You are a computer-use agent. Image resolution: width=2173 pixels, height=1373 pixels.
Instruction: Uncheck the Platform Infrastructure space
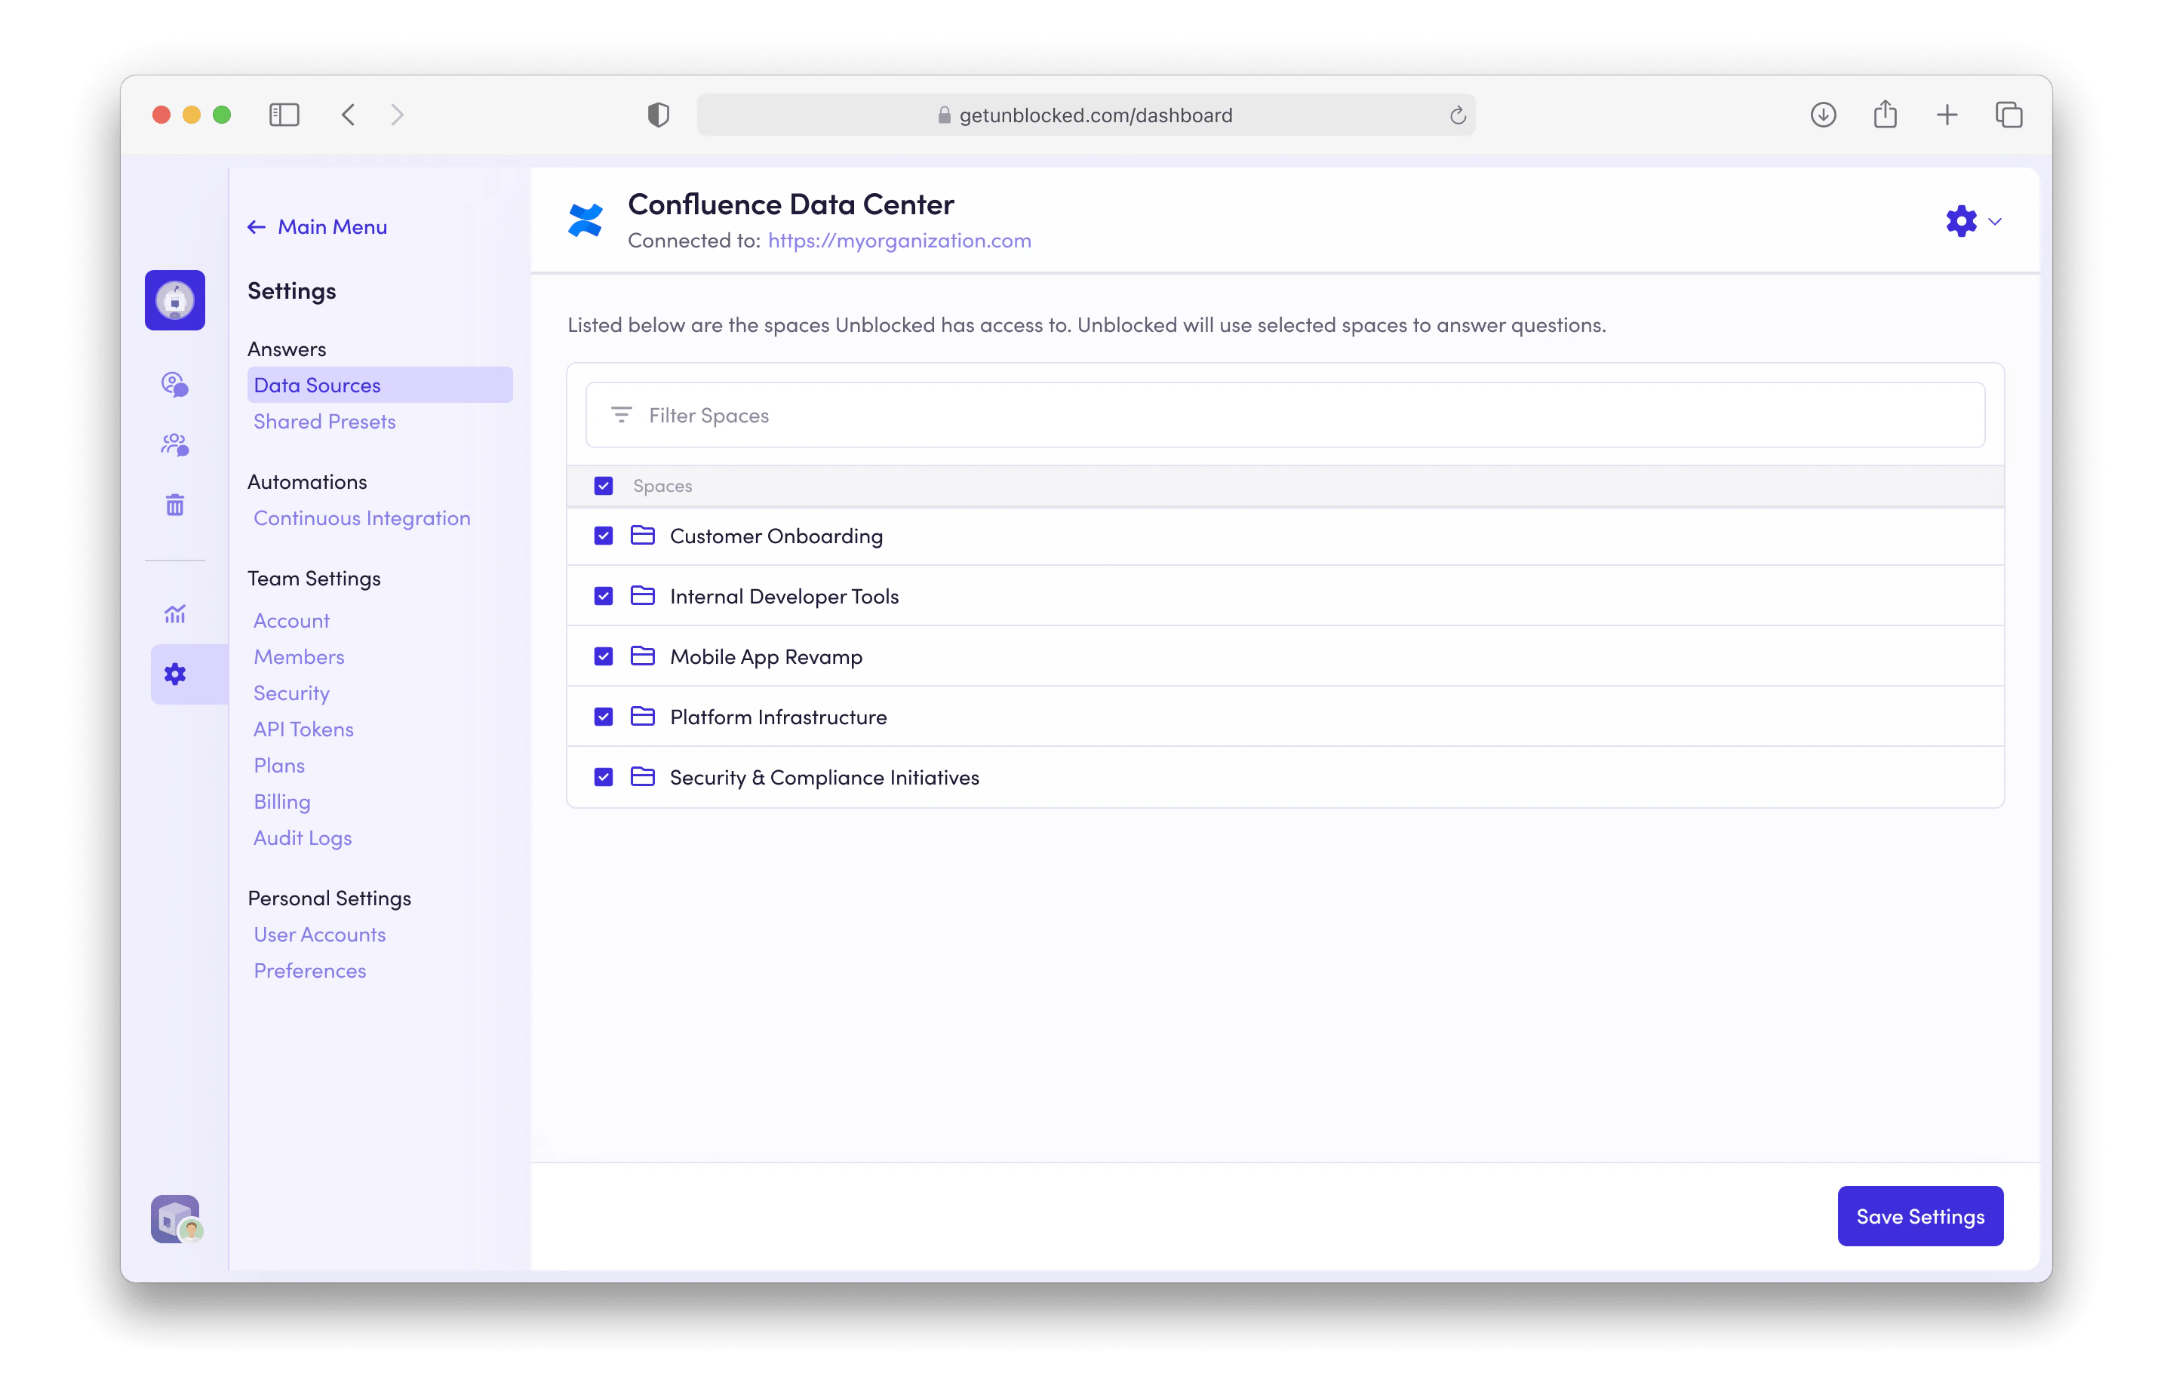tap(604, 717)
